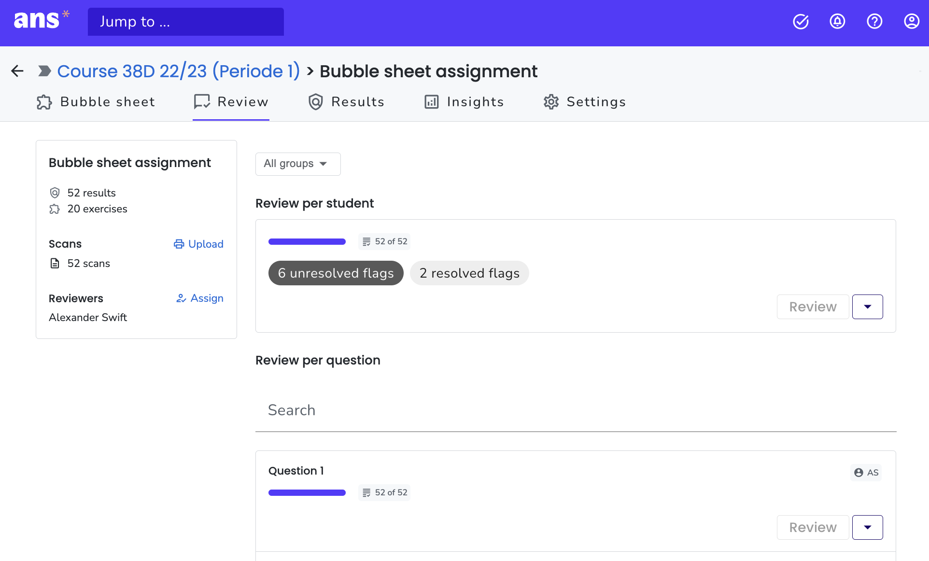Image resolution: width=929 pixels, height=561 pixels.
Task: Click the Question 1 progress bar
Action: tap(307, 492)
